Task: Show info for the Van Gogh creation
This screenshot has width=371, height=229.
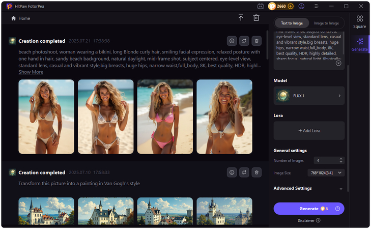Action: tap(232, 173)
